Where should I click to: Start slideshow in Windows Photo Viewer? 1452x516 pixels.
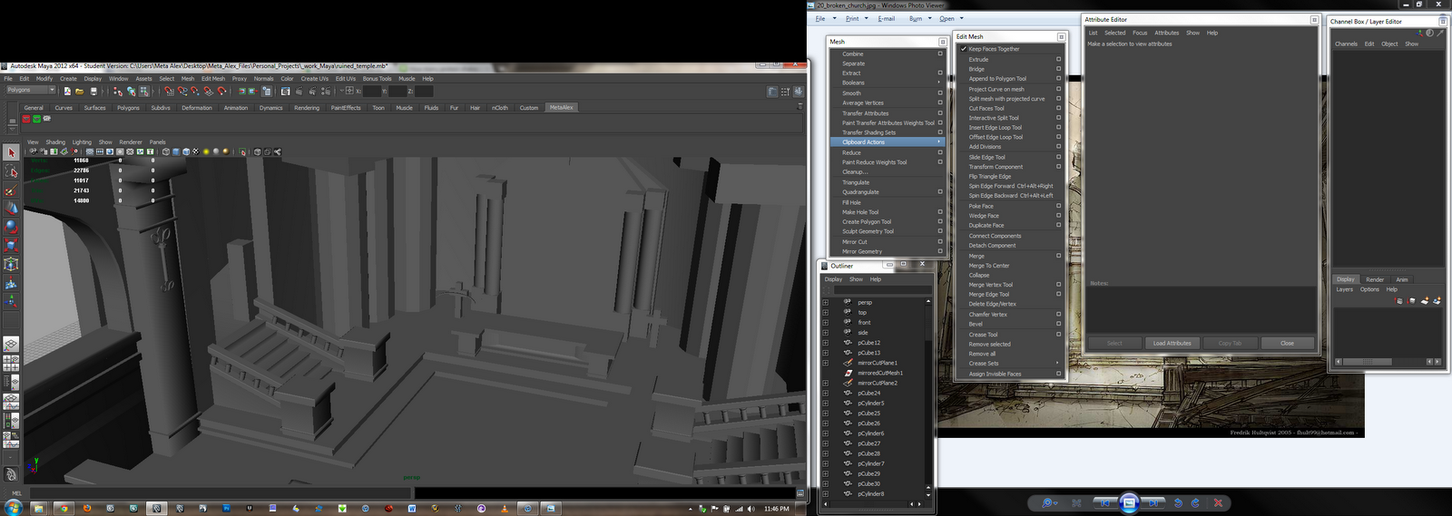pos(1129,502)
